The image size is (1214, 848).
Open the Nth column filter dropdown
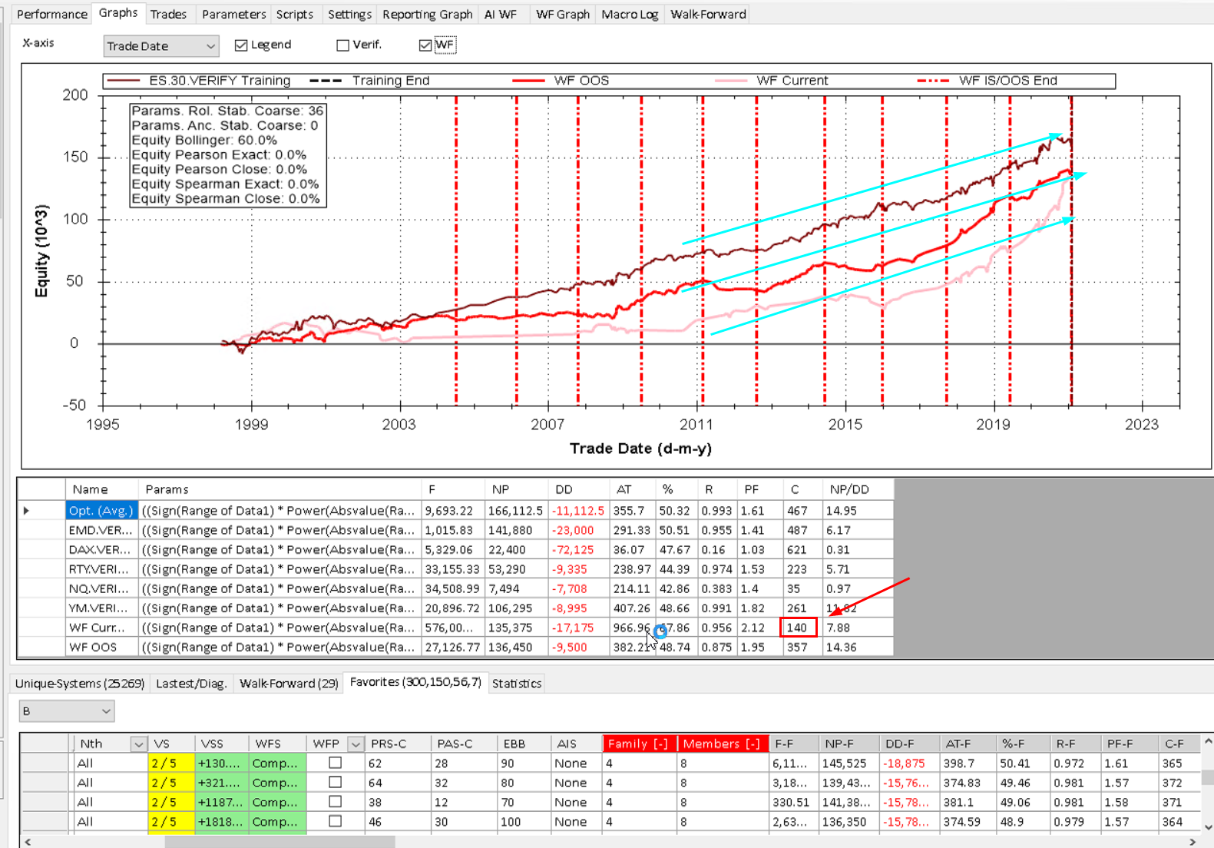[x=138, y=744]
